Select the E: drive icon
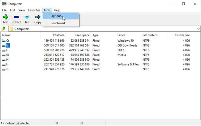Image resolution: width=201 pixels, height=126 pixels. tap(4, 46)
